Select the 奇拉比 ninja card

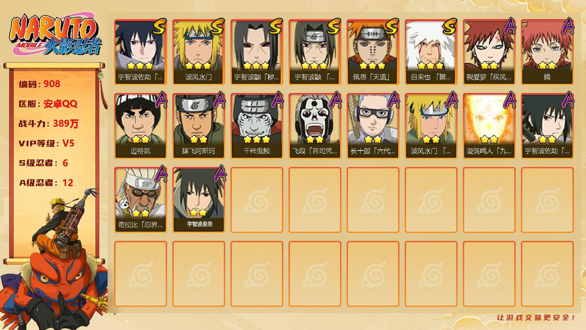coord(140,200)
